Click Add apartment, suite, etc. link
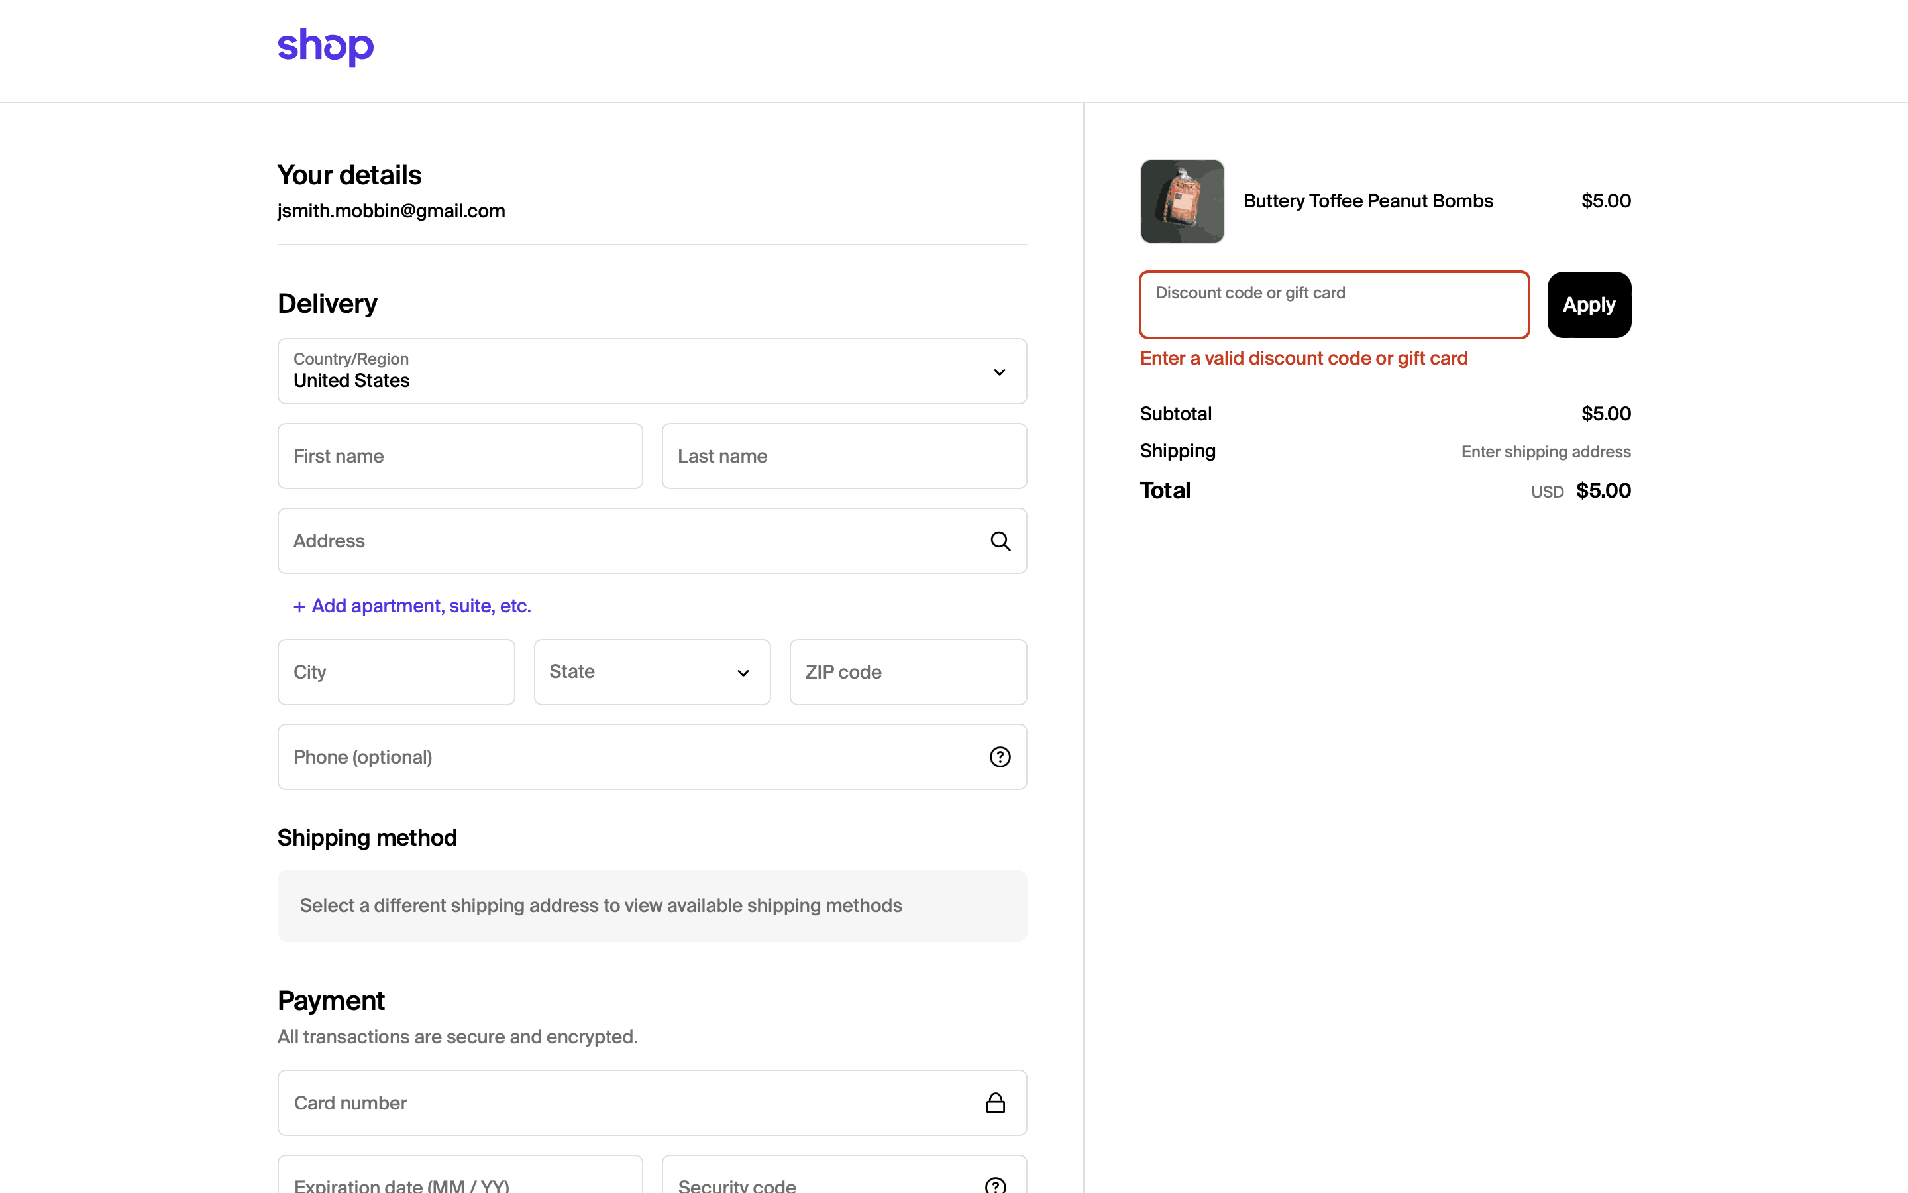The image size is (1908, 1193). click(421, 606)
